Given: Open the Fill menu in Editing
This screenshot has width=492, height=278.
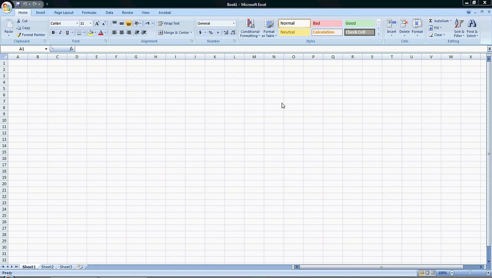Looking at the screenshot, I should click(x=435, y=28).
